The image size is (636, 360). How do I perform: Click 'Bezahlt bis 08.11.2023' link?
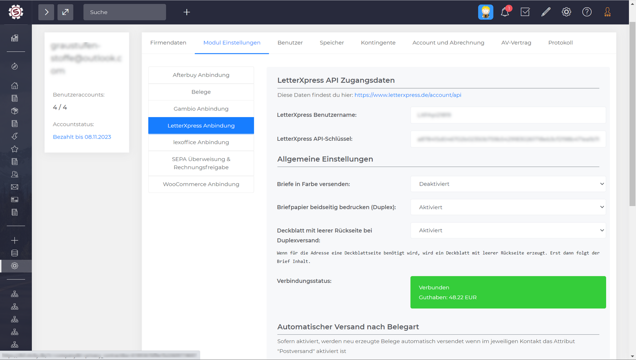[x=82, y=137]
